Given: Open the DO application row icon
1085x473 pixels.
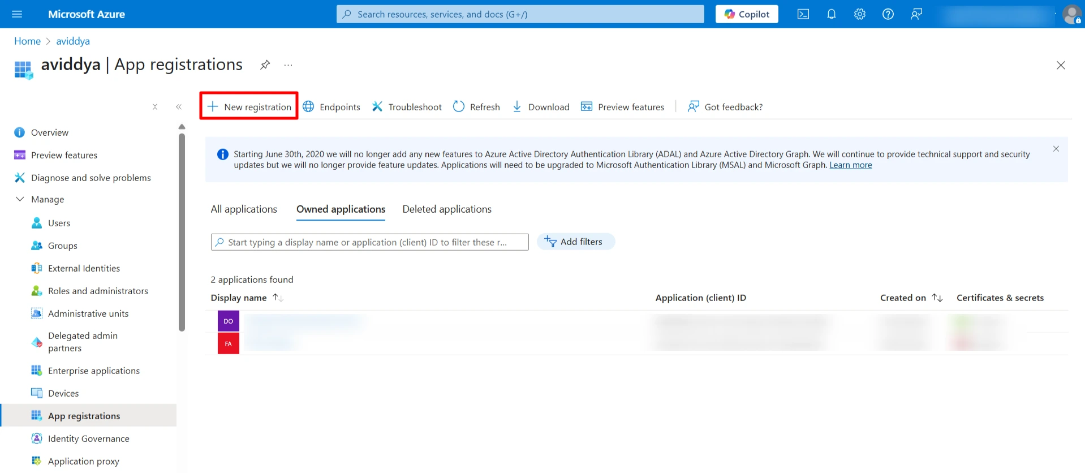Looking at the screenshot, I should coord(229,321).
